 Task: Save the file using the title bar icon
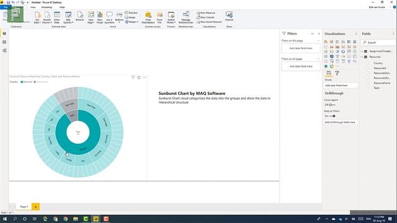tap(8, 2)
